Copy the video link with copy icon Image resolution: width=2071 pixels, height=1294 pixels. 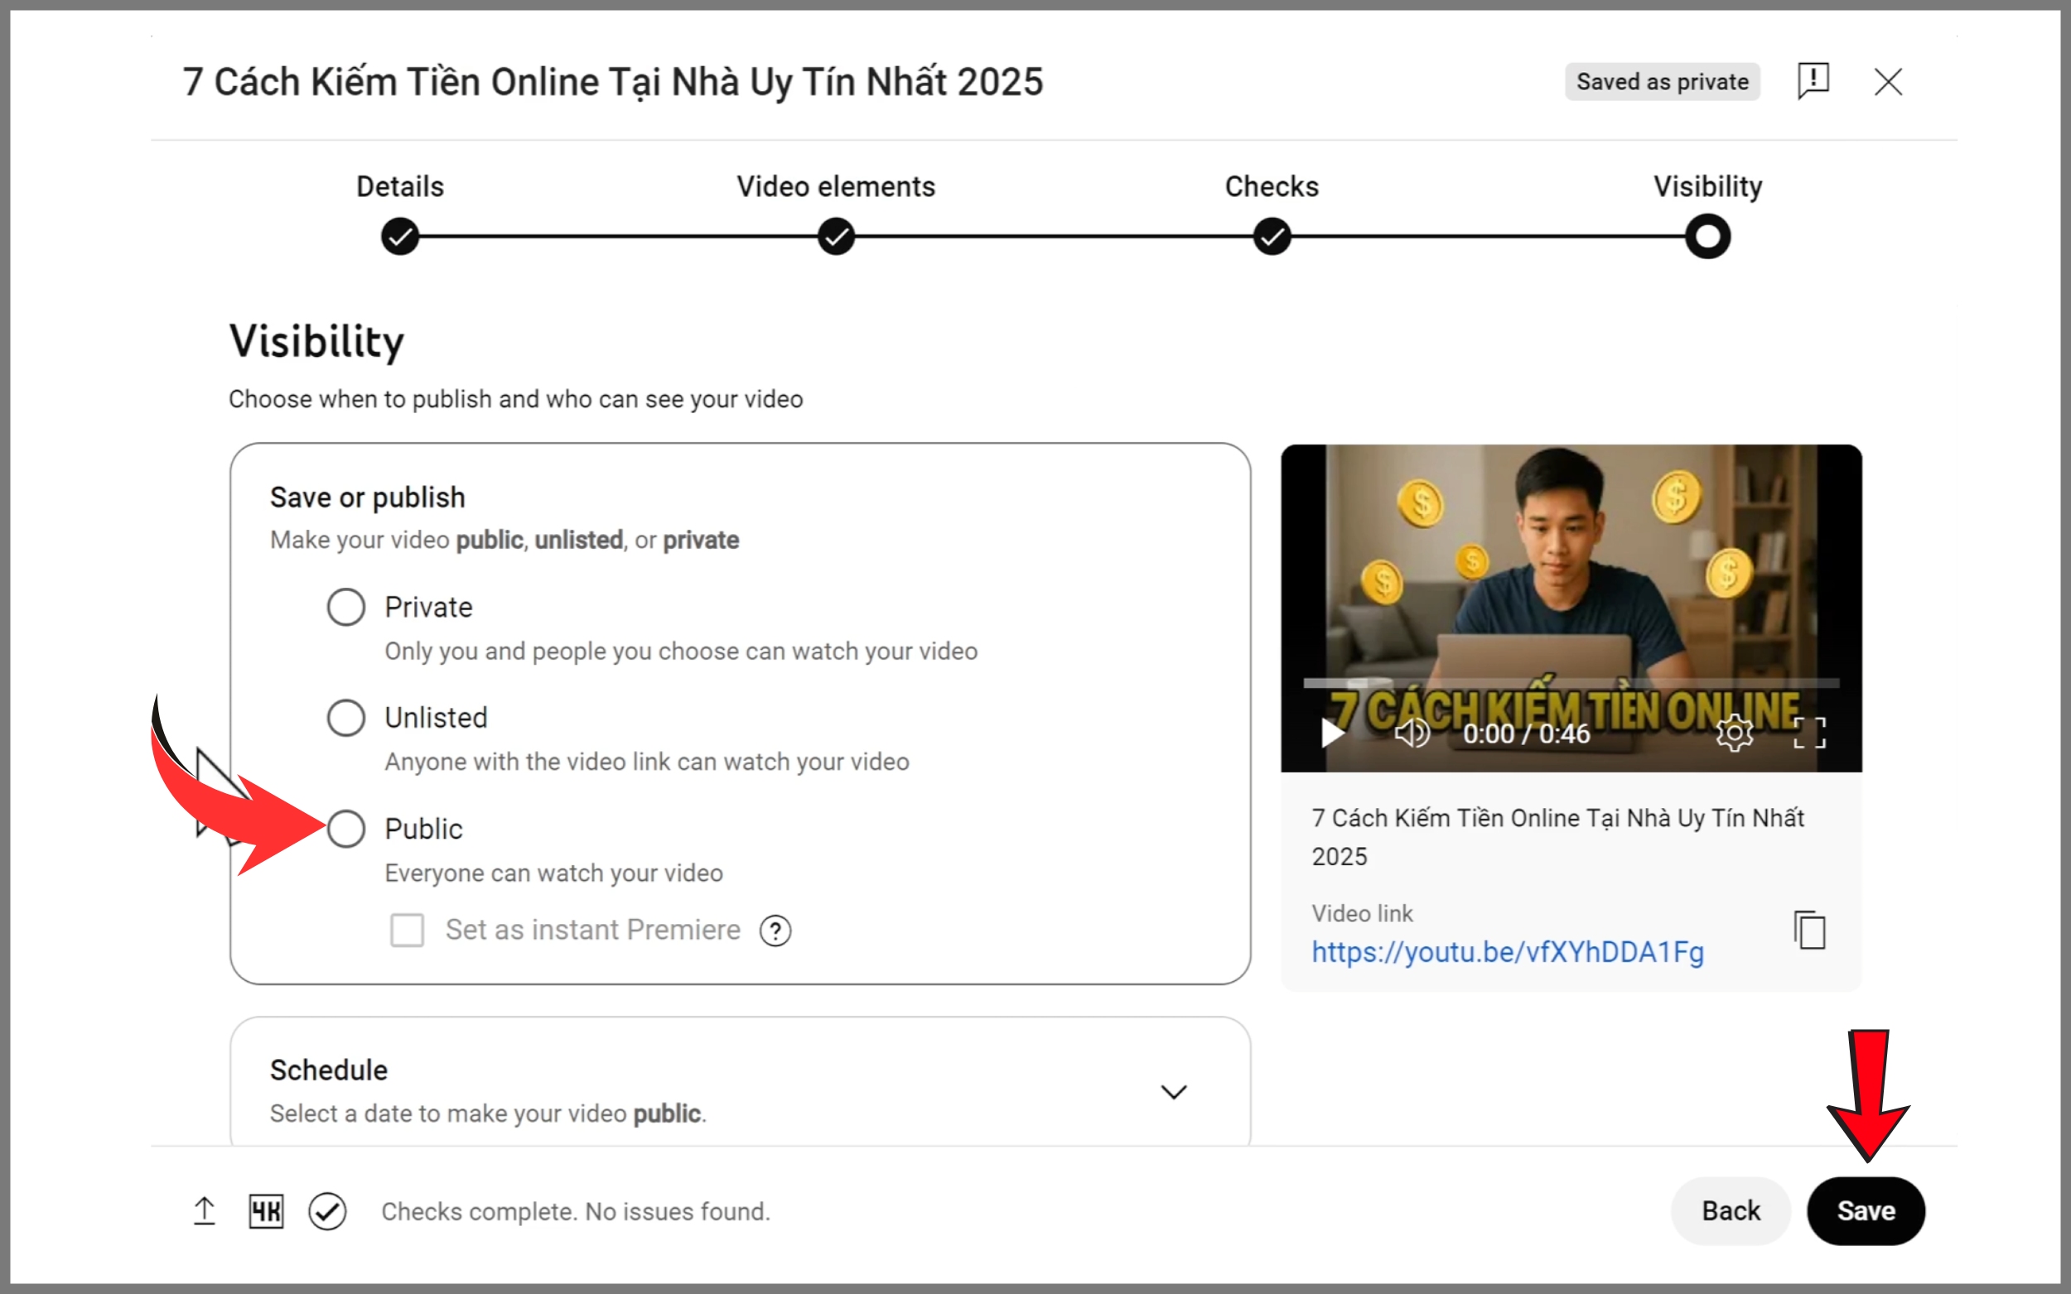click(1809, 930)
